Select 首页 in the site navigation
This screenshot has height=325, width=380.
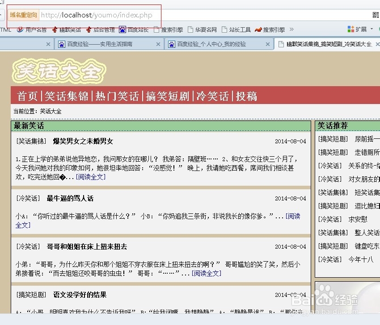point(27,96)
